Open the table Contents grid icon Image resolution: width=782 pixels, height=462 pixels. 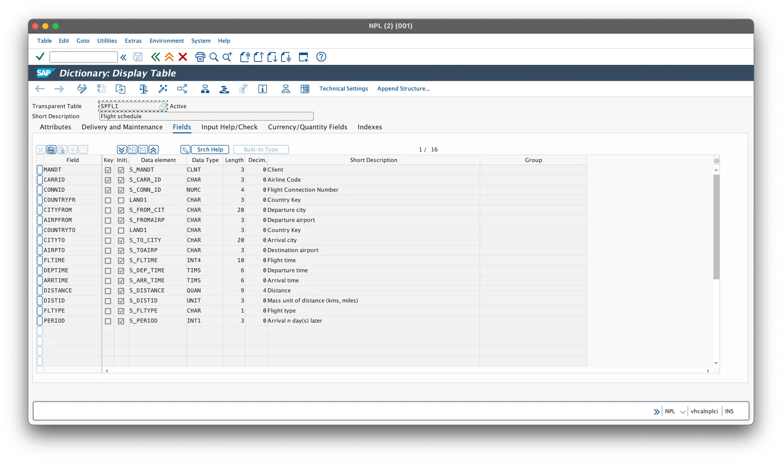[305, 89]
